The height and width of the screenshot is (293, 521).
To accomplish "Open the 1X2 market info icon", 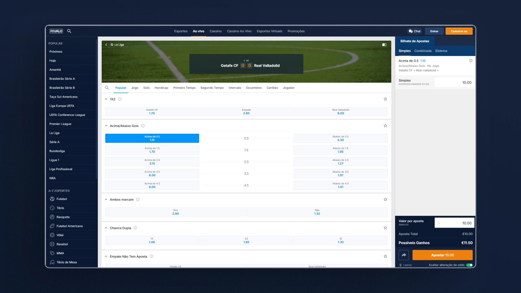I will pyautogui.click(x=120, y=99).
